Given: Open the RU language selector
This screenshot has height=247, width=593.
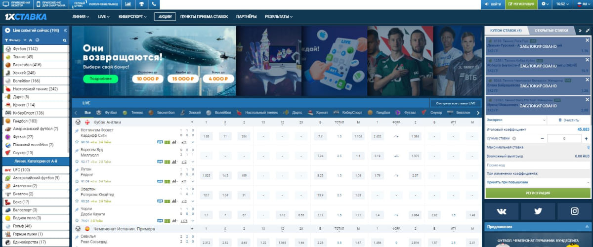Looking at the screenshot, I should 582,4.
